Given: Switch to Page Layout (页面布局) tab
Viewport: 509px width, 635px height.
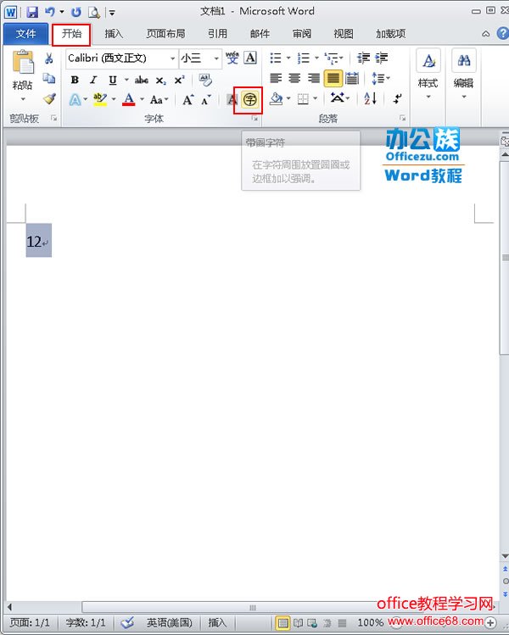Looking at the screenshot, I should click(x=165, y=34).
